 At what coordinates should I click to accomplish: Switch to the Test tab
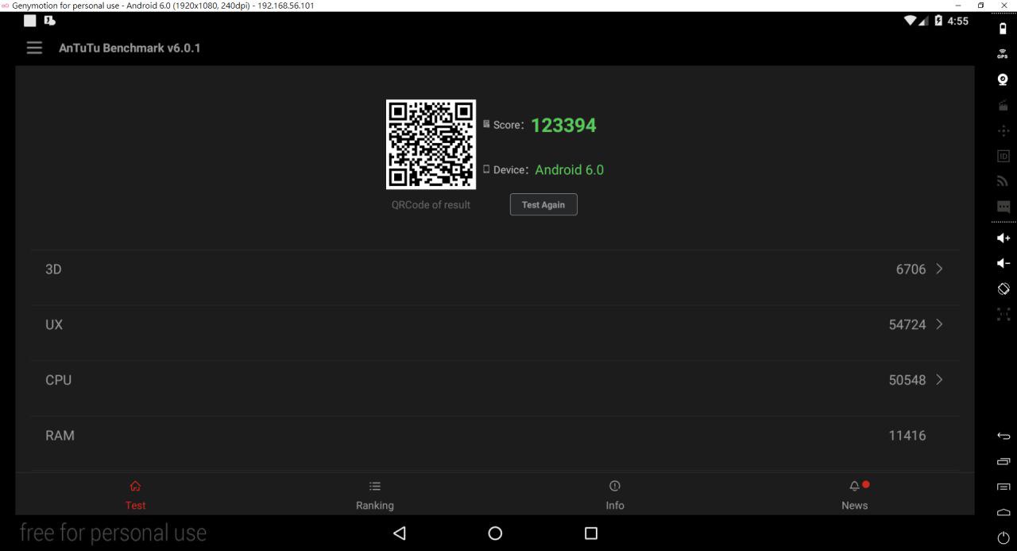pyautogui.click(x=135, y=495)
